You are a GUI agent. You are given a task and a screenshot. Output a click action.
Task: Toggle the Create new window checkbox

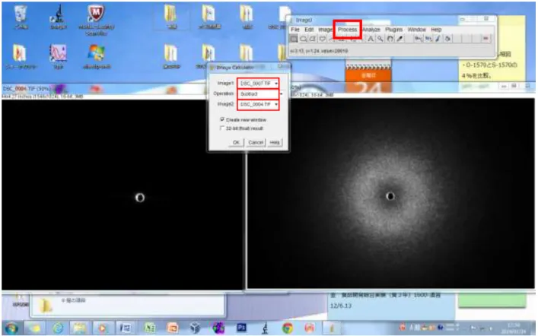point(222,119)
